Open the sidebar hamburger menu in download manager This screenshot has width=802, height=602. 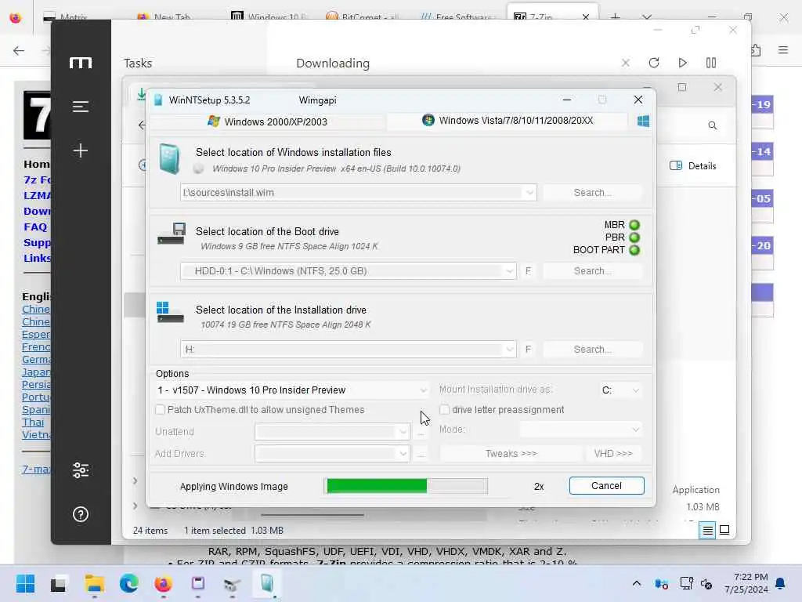tap(81, 107)
